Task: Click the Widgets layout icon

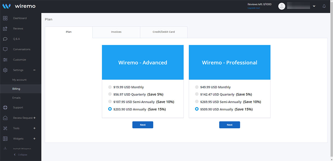Action: pos(5,139)
